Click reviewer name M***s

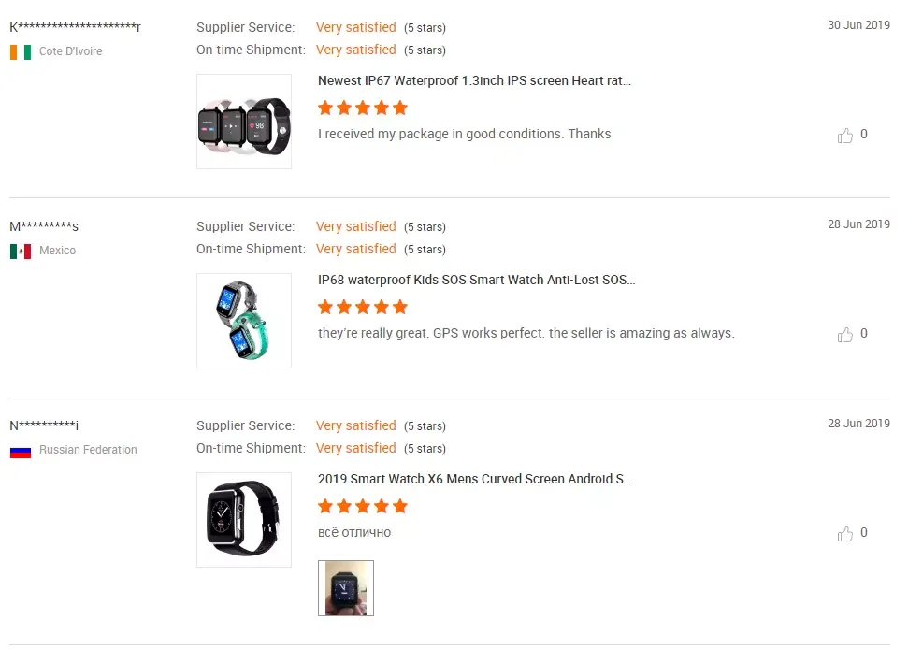(x=44, y=226)
